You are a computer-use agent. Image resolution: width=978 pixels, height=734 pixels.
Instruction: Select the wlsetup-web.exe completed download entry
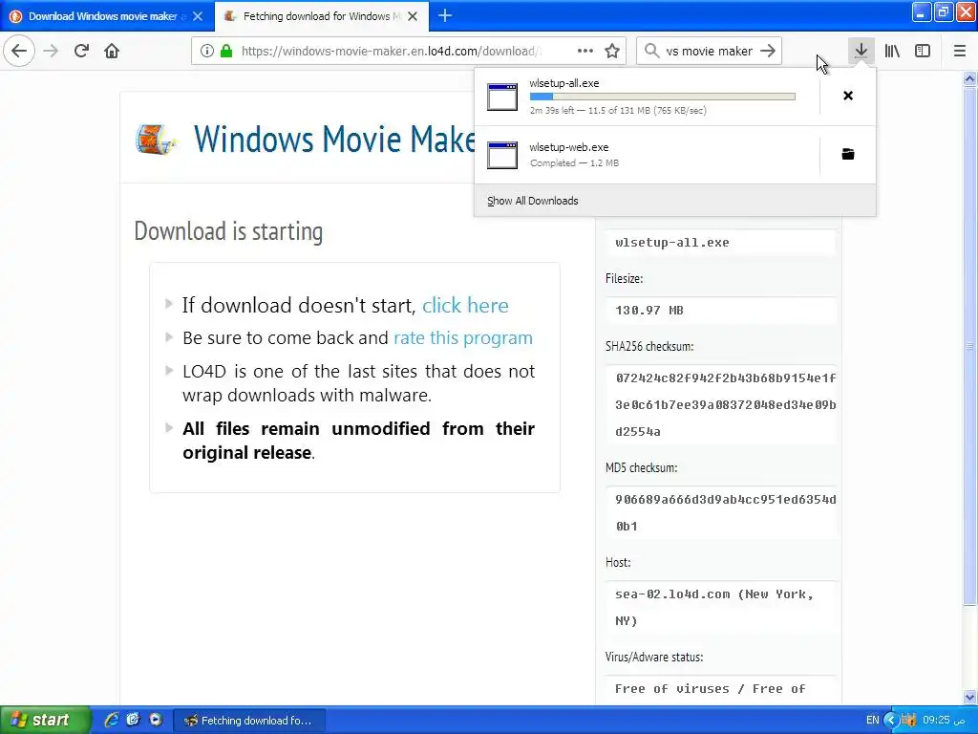click(647, 155)
